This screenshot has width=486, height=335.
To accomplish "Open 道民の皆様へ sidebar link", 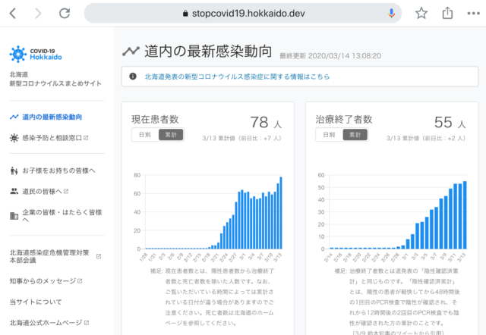I will (46, 191).
